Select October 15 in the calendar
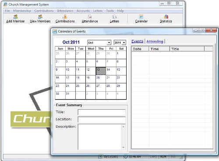The height and width of the screenshot is (161, 219). click(121, 71)
